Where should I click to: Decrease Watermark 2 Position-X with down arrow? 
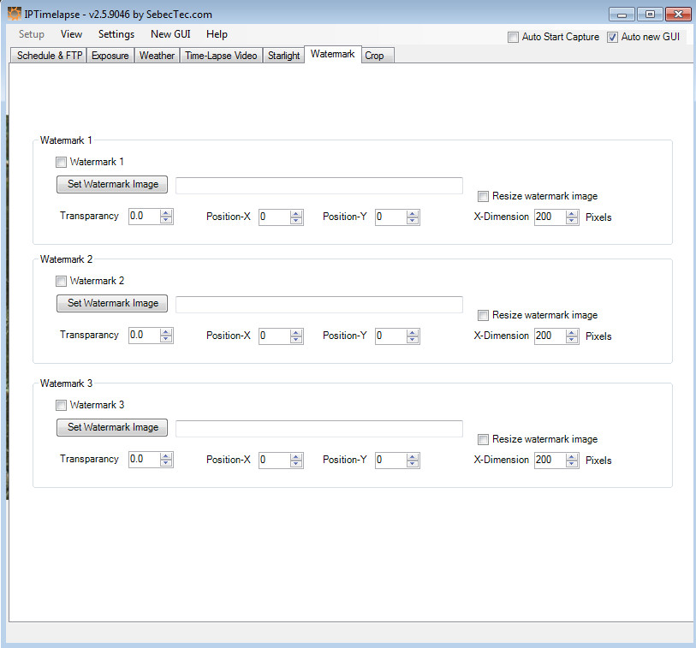pyautogui.click(x=296, y=340)
